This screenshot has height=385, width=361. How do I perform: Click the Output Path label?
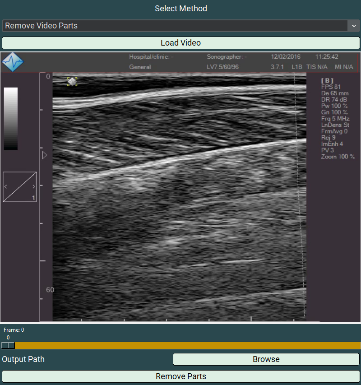pos(23,359)
